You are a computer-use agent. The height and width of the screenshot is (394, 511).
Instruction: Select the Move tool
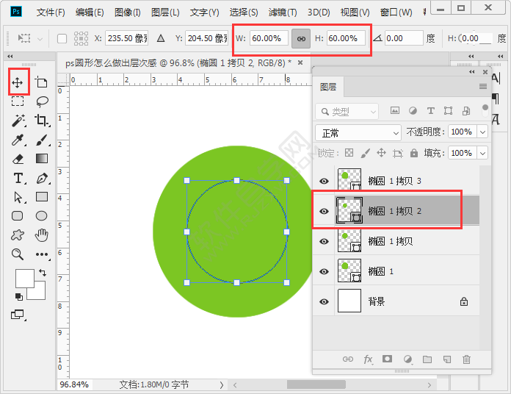pos(18,82)
